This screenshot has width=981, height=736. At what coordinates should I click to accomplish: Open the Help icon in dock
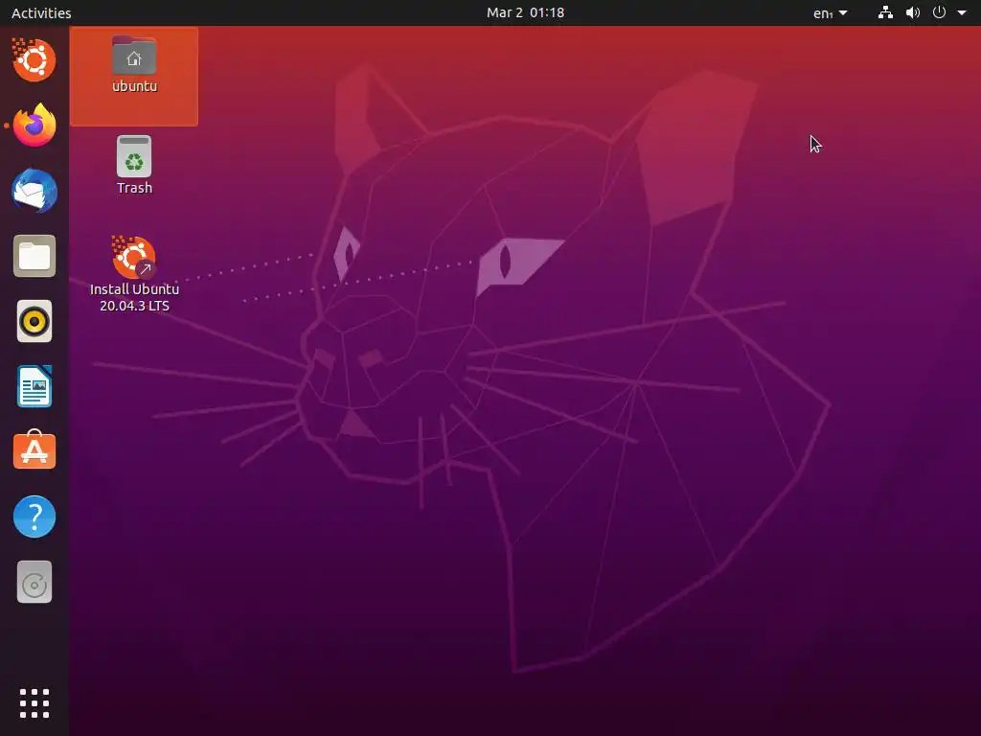point(34,517)
